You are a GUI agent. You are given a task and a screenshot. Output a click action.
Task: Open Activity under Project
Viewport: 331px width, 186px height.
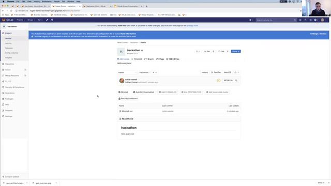tap(8, 43)
